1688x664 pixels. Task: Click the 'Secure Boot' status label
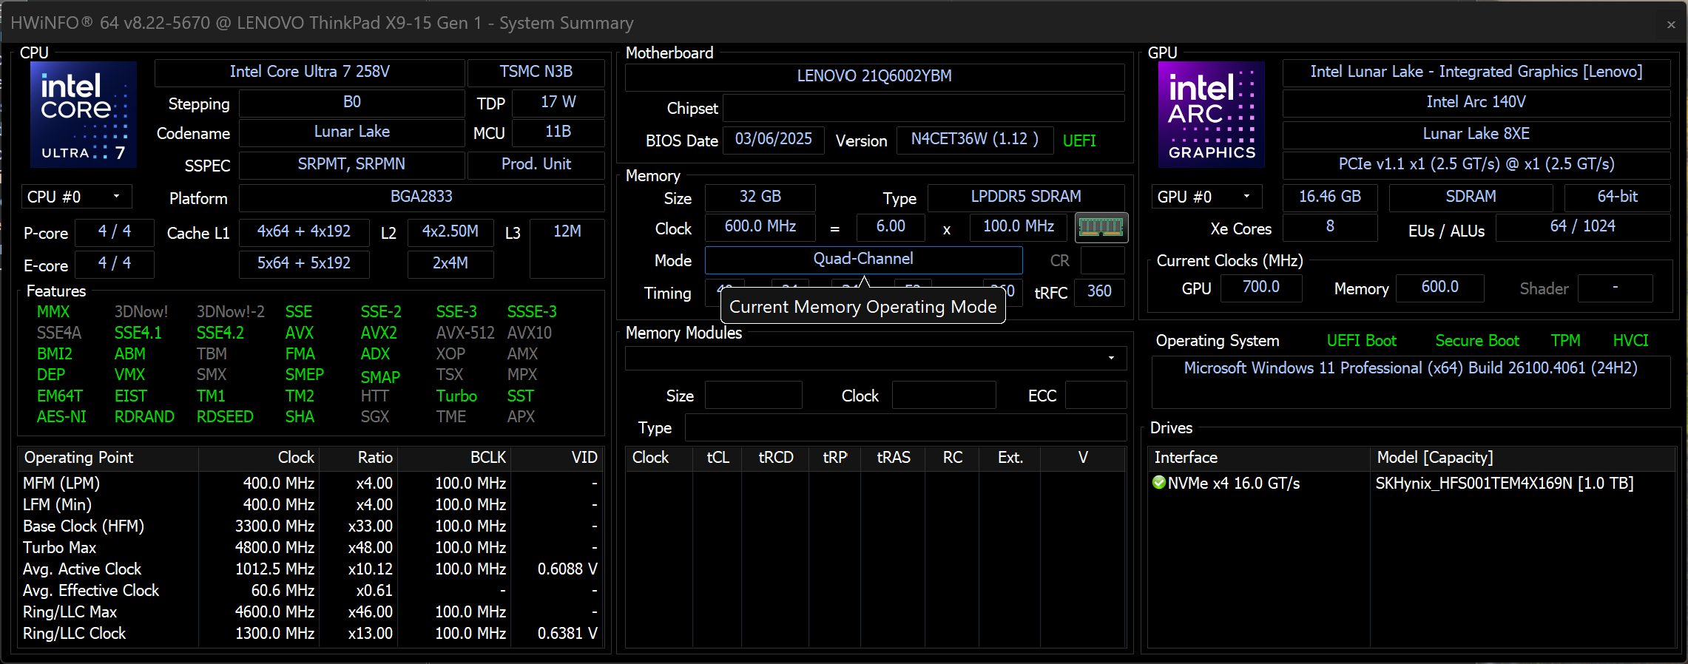click(1477, 341)
